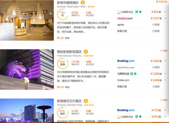
Task: Click the orange badge beside 新宿华盛顿酒店
Action: pos(83,3)
